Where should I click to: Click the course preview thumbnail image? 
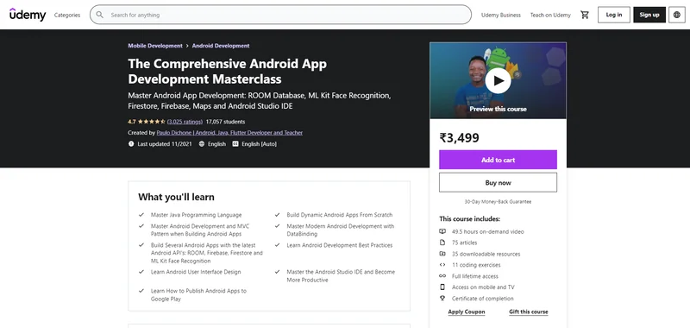tap(498, 80)
